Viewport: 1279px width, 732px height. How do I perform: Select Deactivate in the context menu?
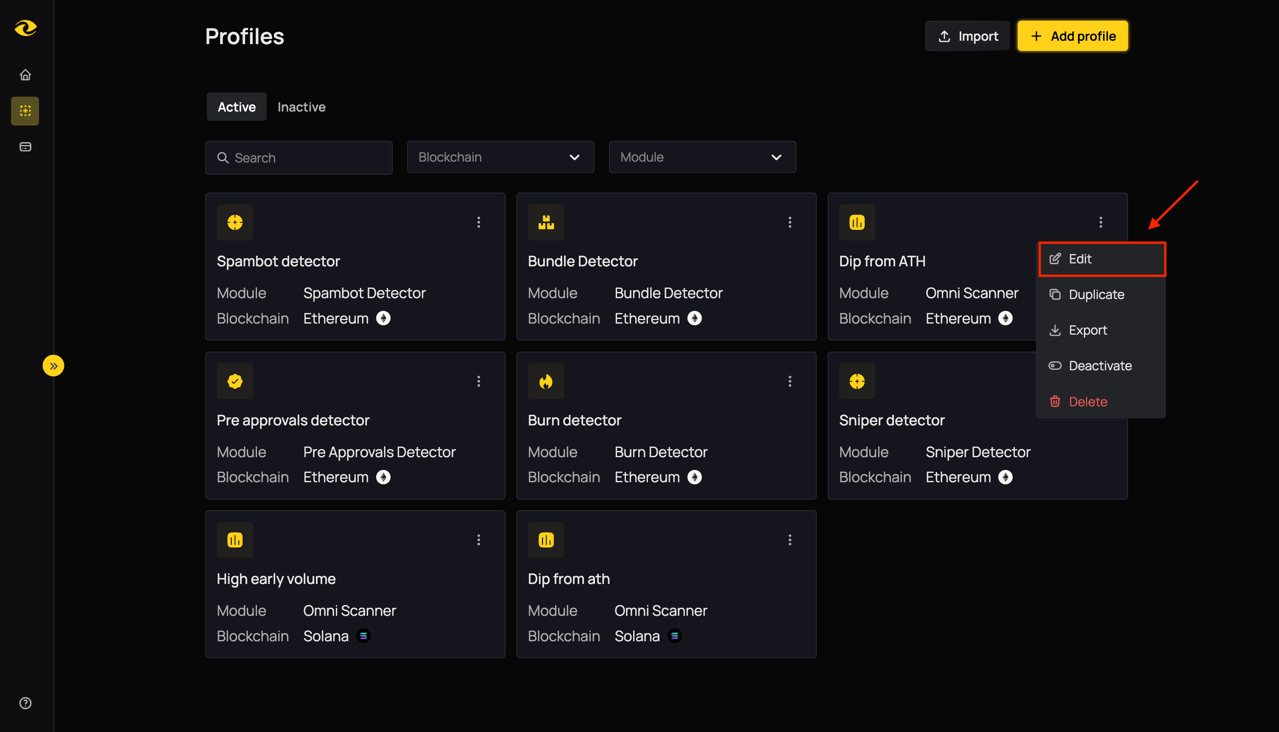tap(1100, 366)
